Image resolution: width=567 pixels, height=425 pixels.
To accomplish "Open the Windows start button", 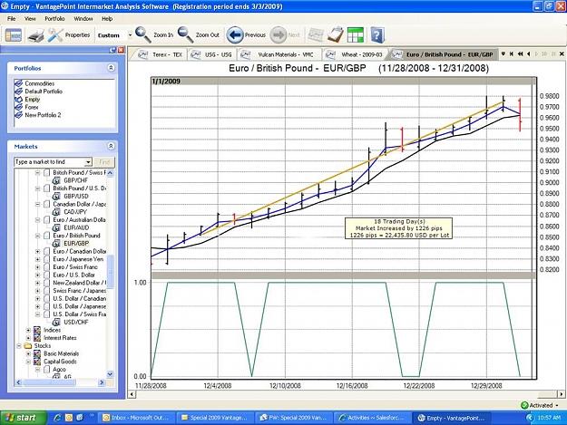I will (x=23, y=418).
